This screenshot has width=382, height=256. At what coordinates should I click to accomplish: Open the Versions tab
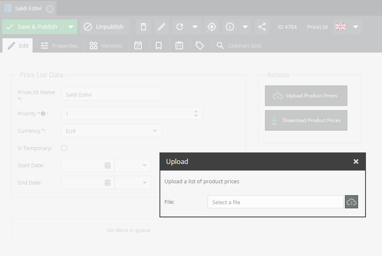(x=106, y=45)
